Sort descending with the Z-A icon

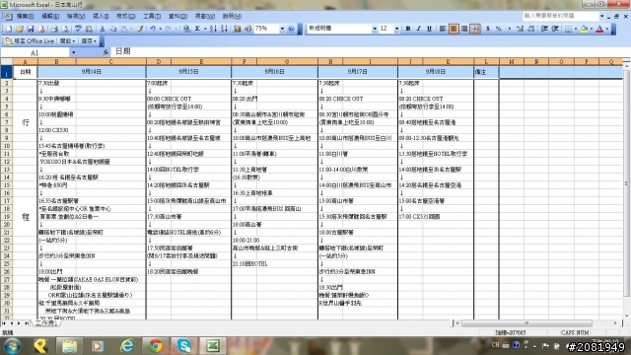point(224,29)
